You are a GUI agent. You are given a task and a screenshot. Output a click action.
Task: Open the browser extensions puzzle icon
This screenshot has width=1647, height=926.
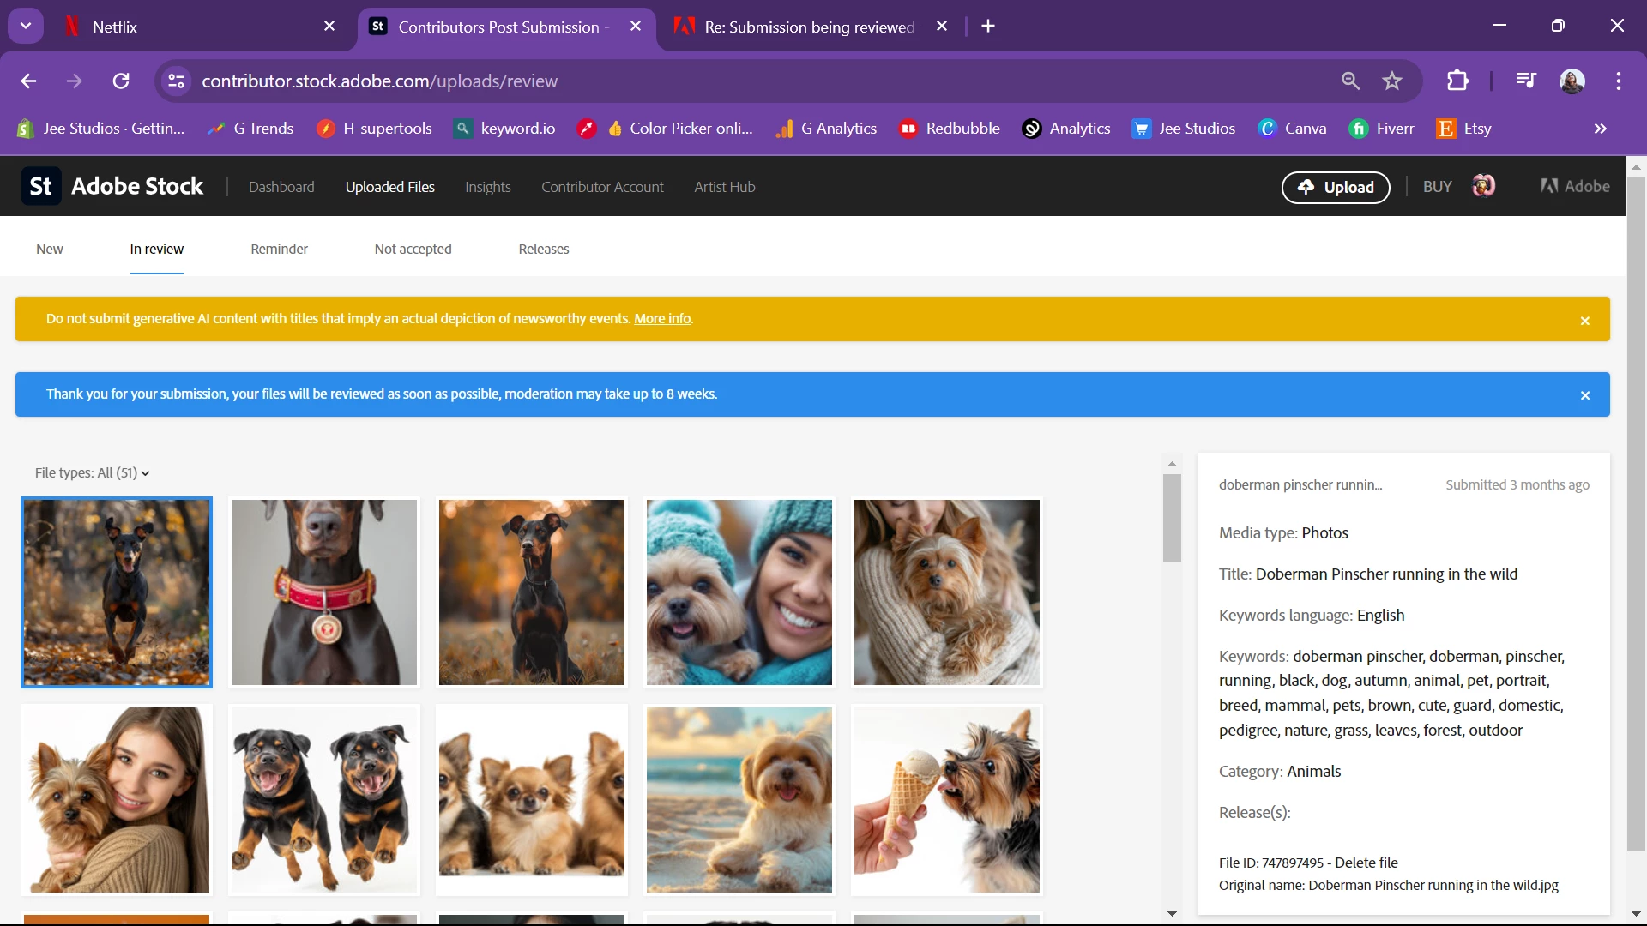[x=1457, y=81]
